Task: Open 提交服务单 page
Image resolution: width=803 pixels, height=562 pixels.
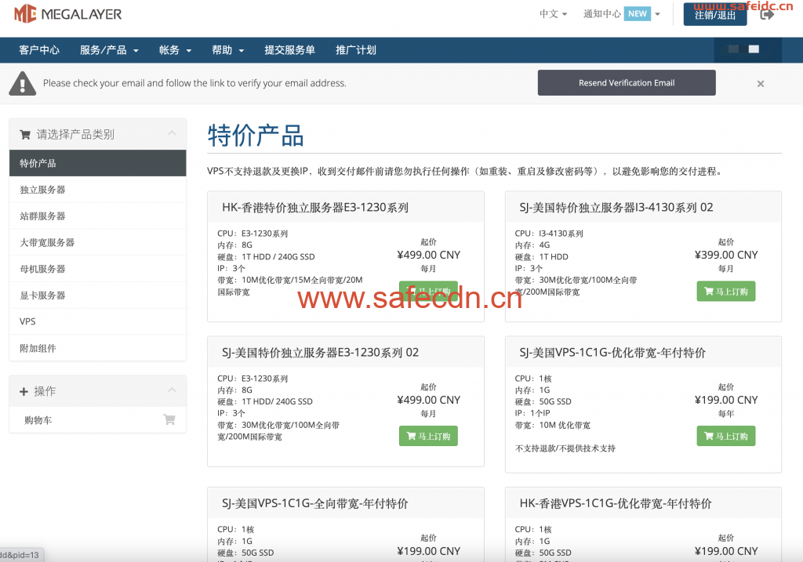Action: 289,50
